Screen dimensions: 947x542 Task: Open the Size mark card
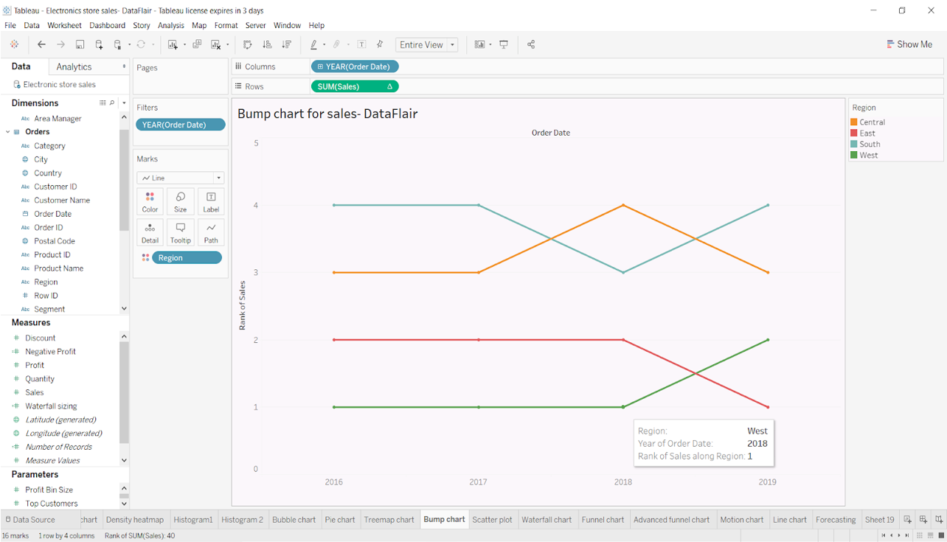pyautogui.click(x=180, y=201)
